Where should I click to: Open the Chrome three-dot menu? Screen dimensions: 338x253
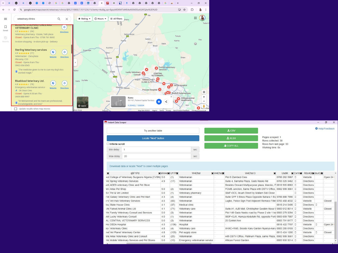(206, 10)
